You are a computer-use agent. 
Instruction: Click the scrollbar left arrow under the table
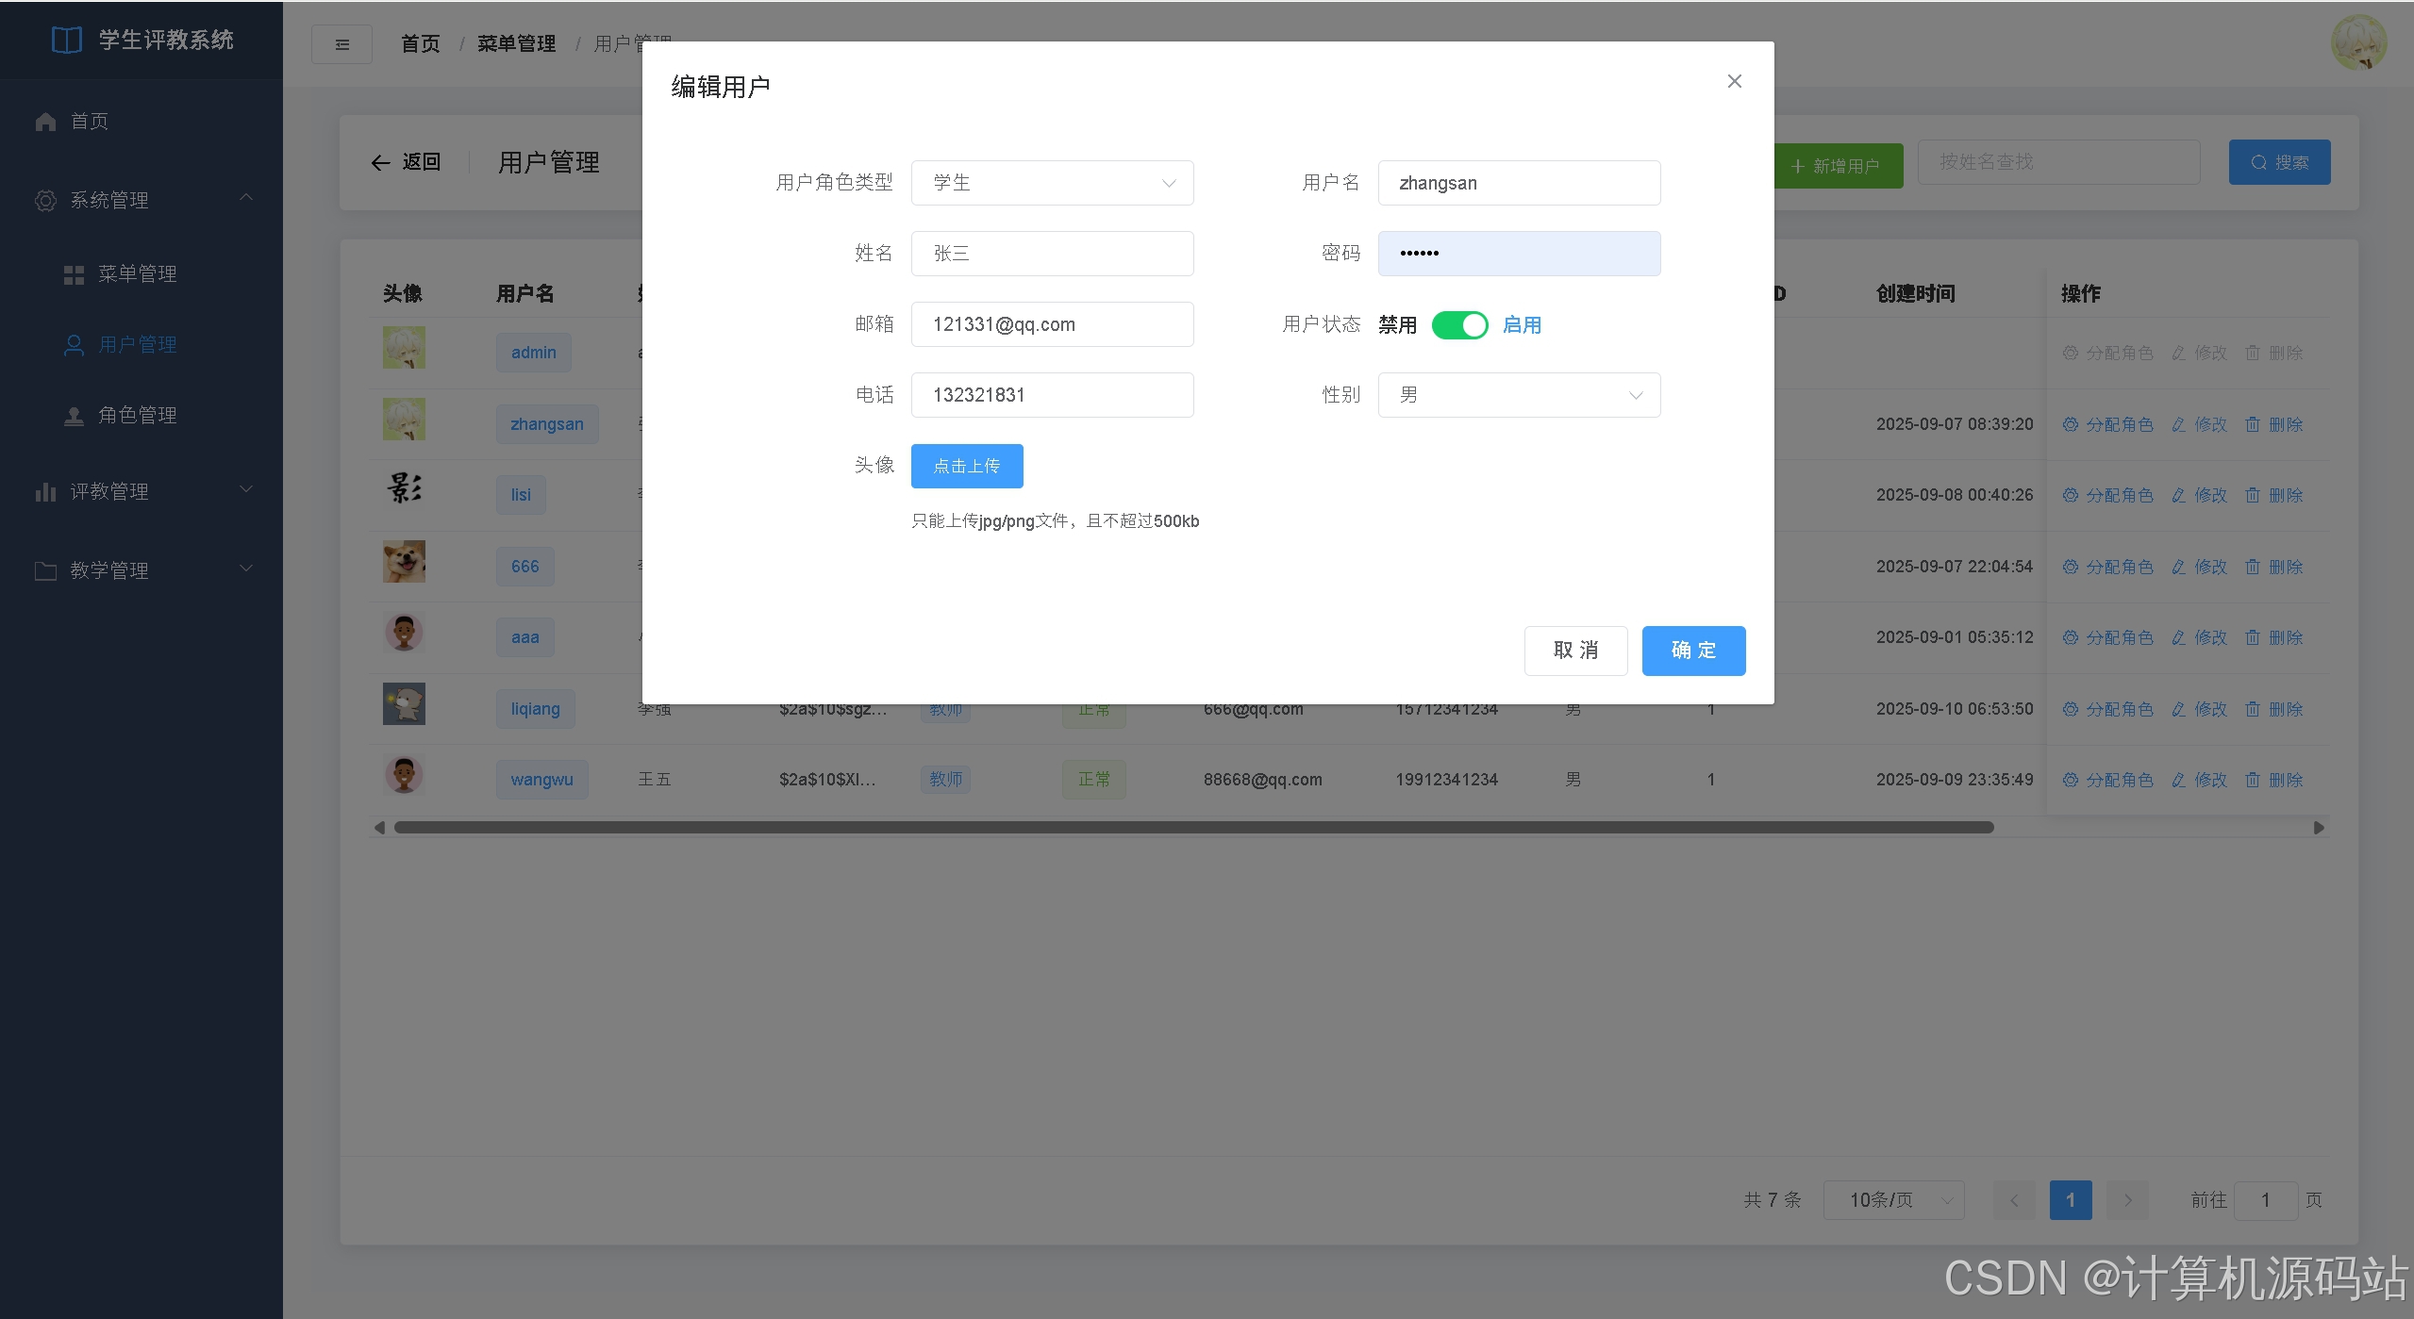tap(379, 828)
